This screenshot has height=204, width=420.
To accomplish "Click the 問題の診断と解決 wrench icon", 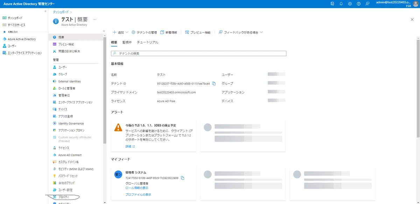I will 55,51.
